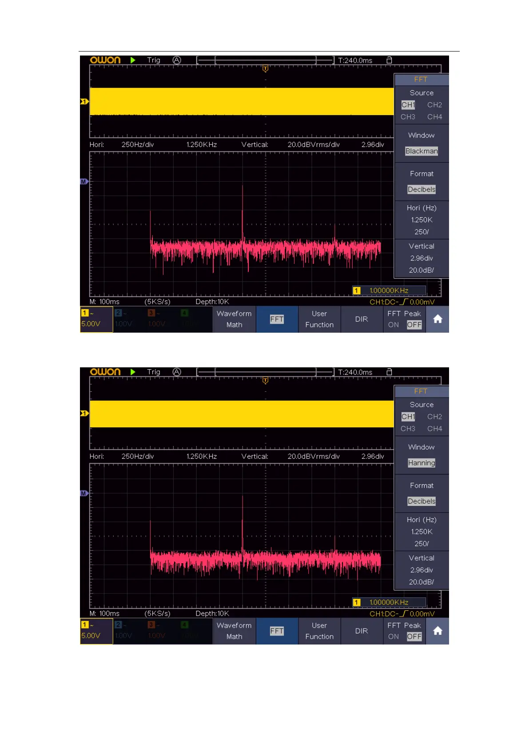Select Vertical 2.96div setting, Hanning screenshot

[422, 570]
